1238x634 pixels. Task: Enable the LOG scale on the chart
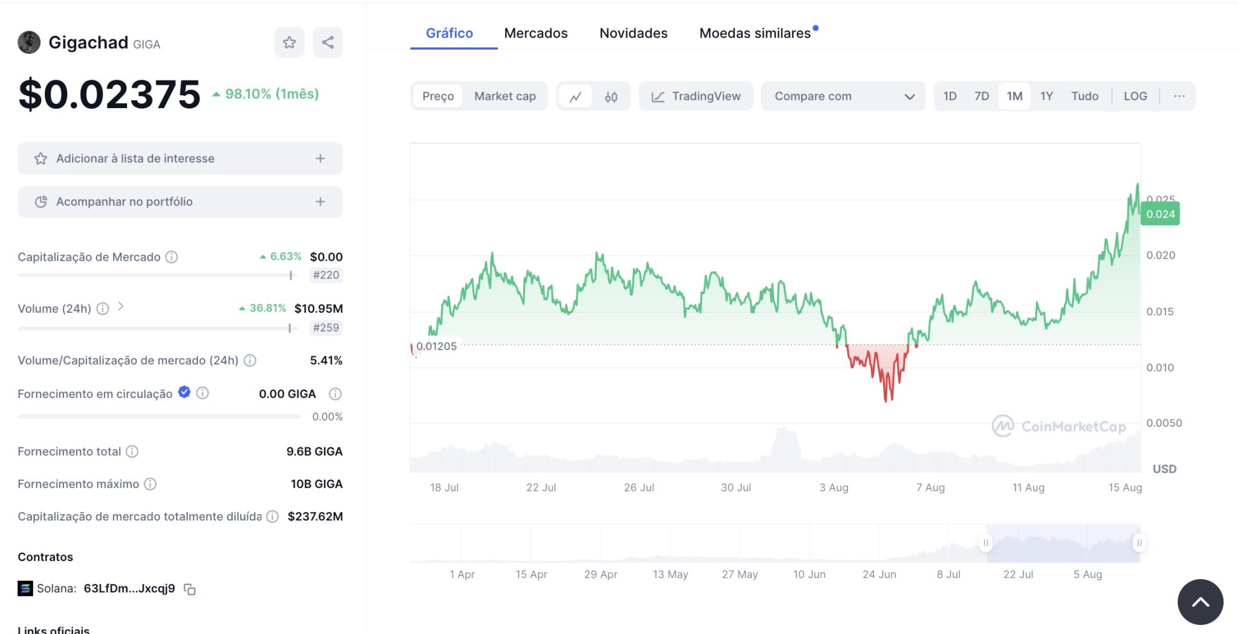(x=1136, y=95)
